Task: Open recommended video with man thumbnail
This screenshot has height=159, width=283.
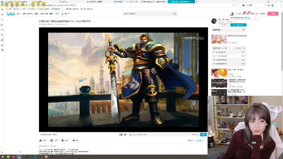Action: [219, 73]
